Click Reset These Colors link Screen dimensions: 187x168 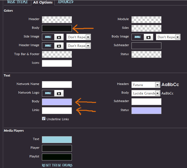[x=57, y=165]
